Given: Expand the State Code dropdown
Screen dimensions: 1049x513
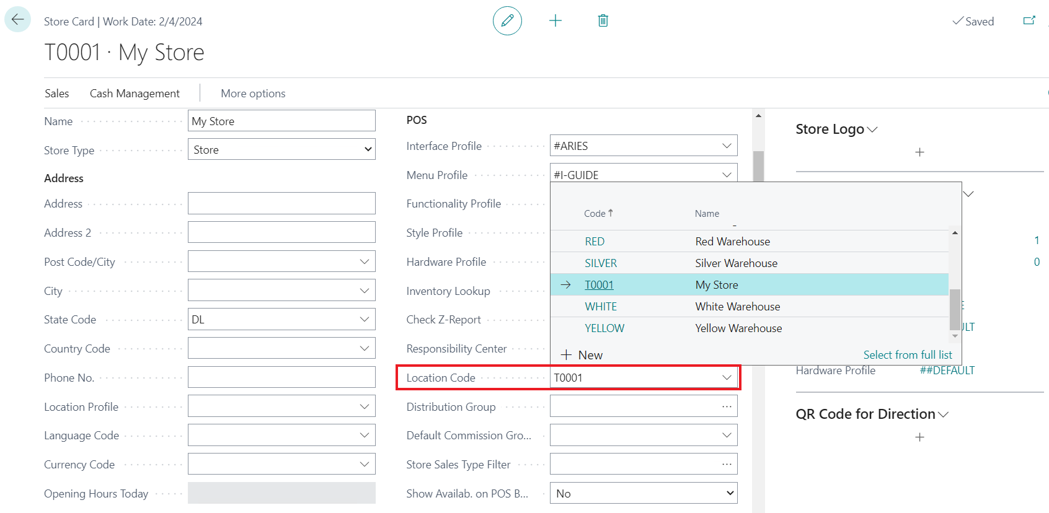Looking at the screenshot, I should click(365, 320).
